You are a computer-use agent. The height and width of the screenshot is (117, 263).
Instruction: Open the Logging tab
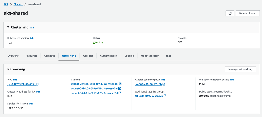pos(129,56)
